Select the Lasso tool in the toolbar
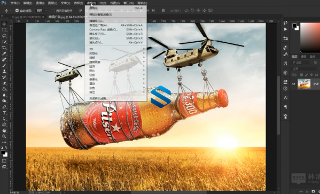Image resolution: width=320 pixels, height=194 pixels. (x=4, y=36)
